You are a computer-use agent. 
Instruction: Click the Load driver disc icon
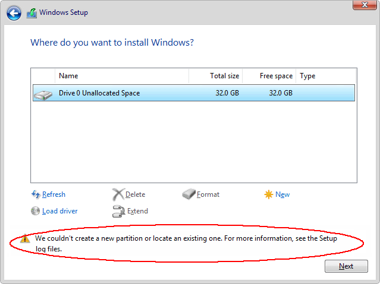click(x=35, y=210)
